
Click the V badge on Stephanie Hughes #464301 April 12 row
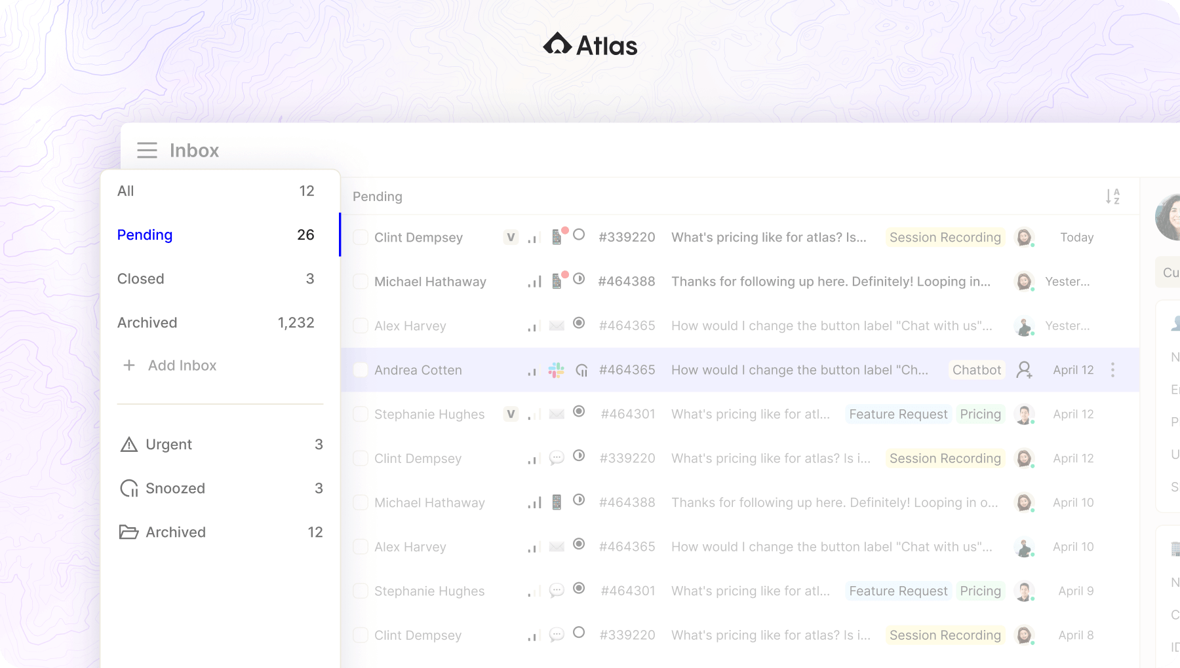(511, 414)
